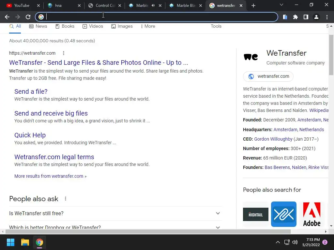Viewport: 334px width, 250px height.
Task: Click the vertical page scrollbar thumb
Action: click(x=331, y=55)
